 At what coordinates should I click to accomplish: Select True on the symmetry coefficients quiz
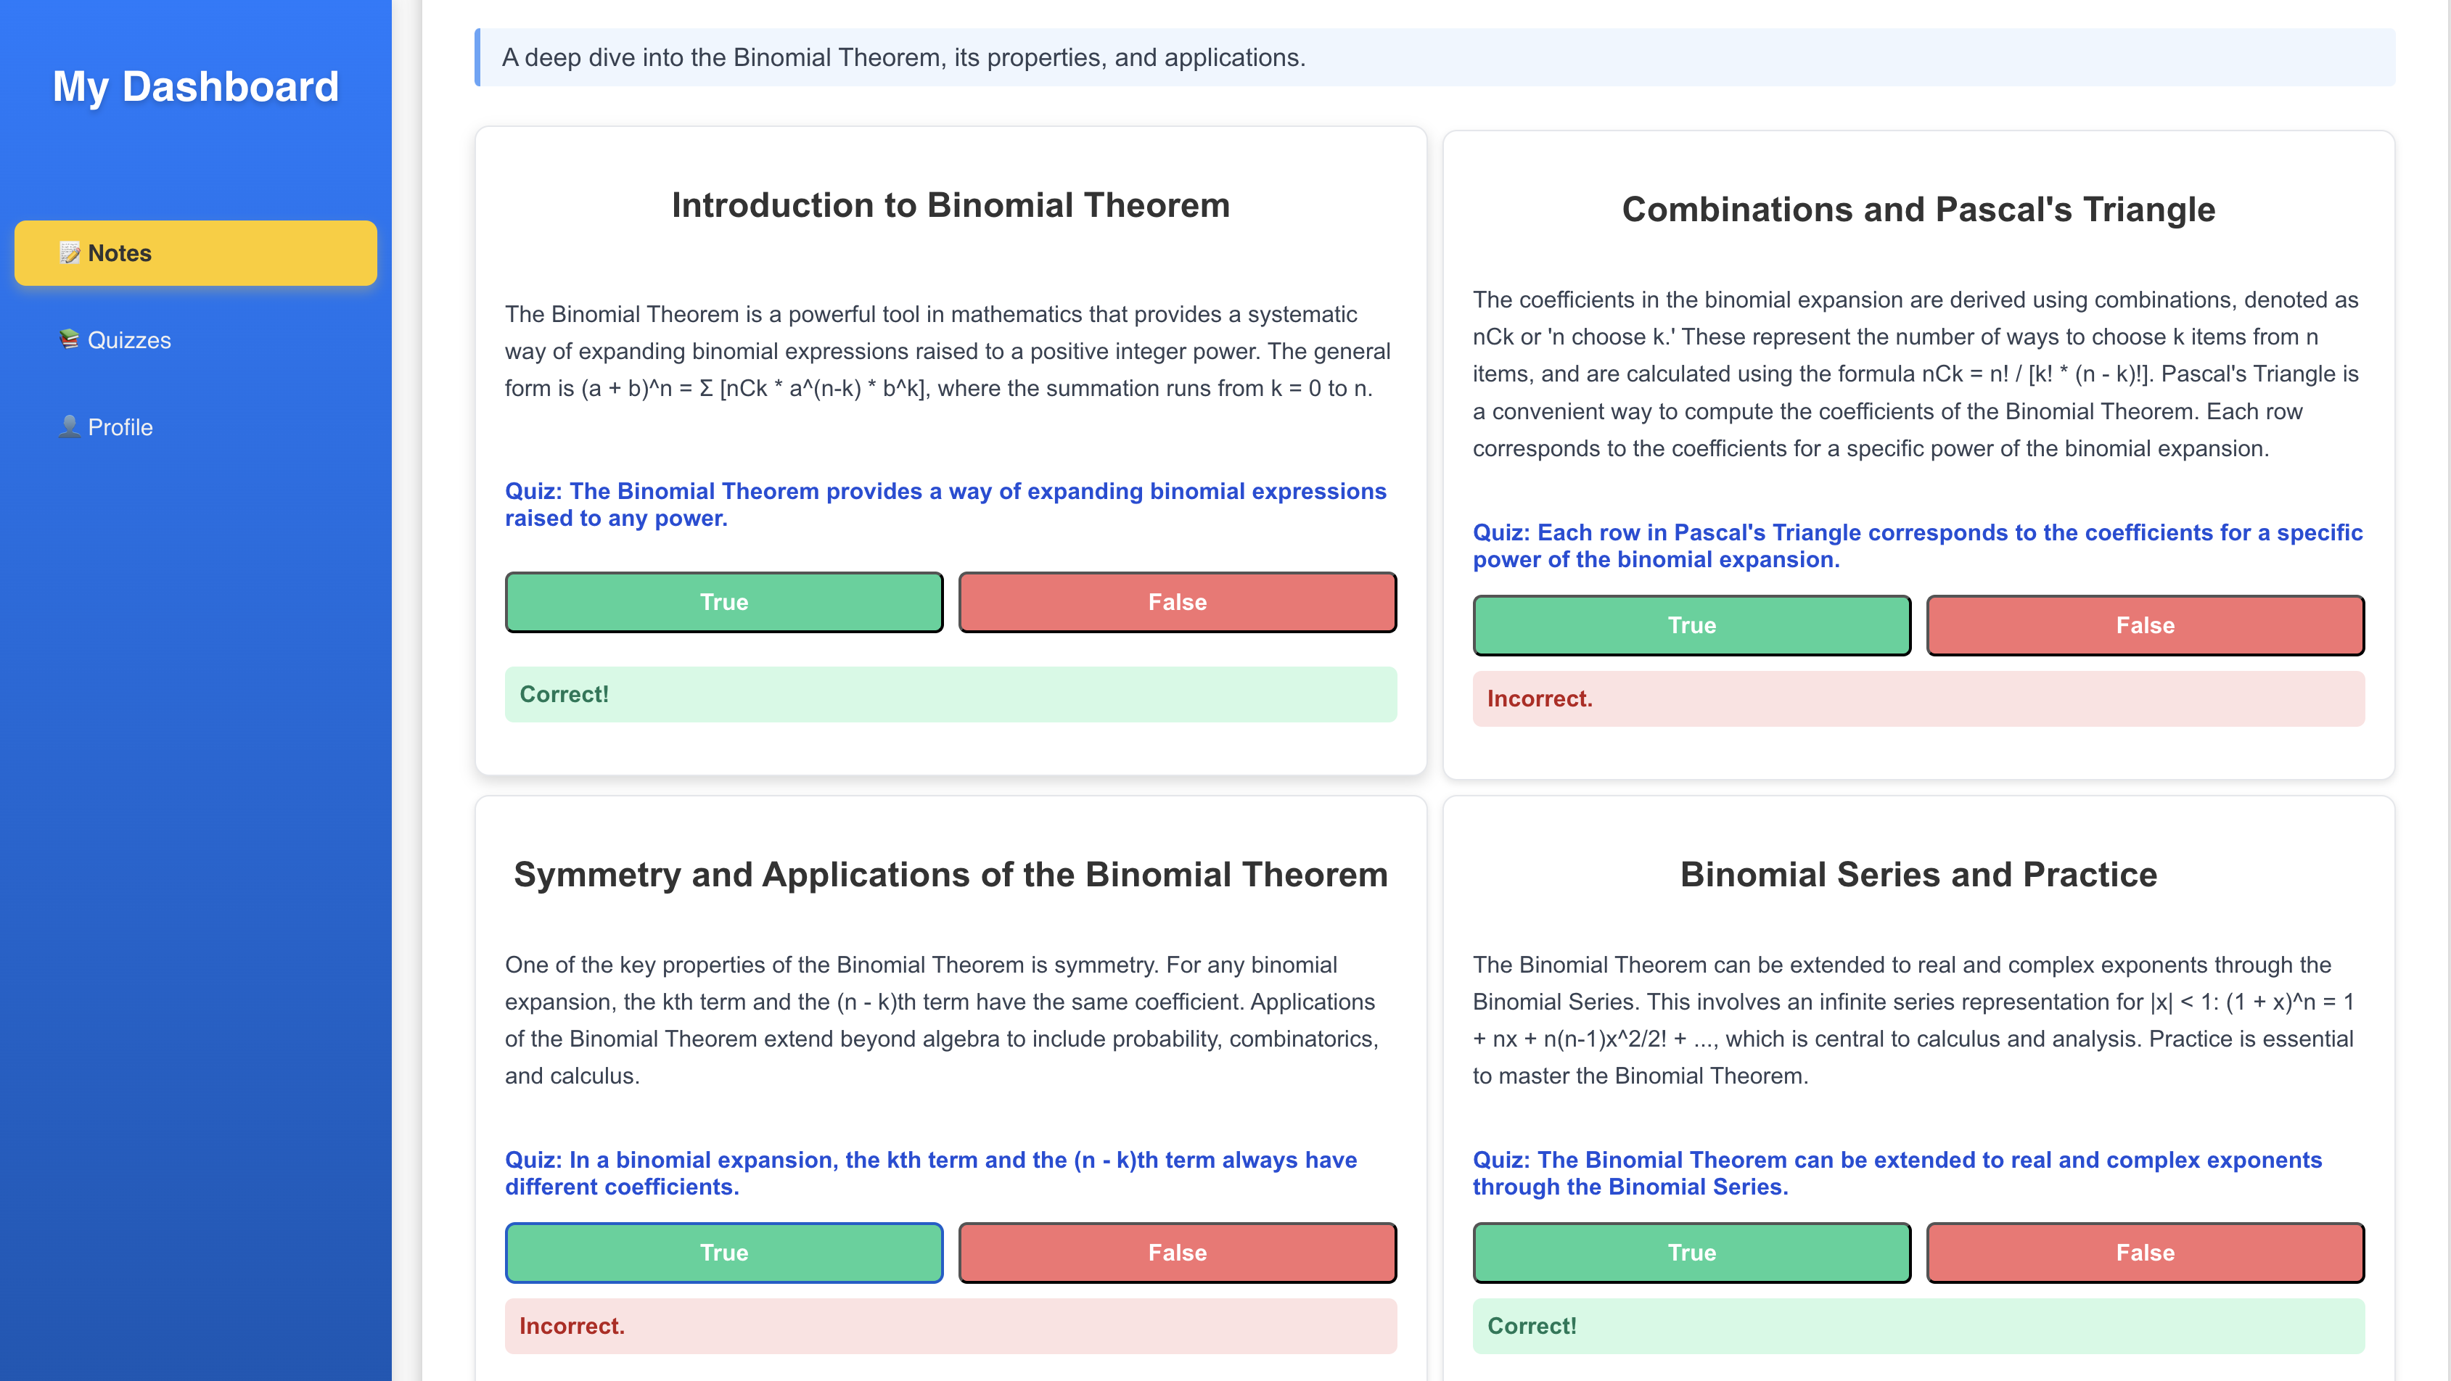coord(724,1253)
